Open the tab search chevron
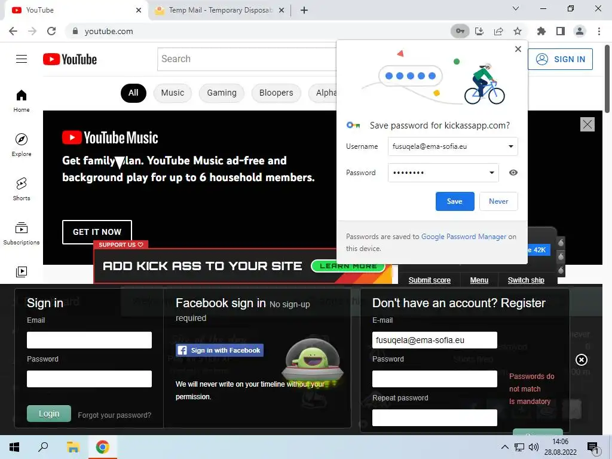Image resolution: width=612 pixels, height=459 pixels. pos(516,8)
